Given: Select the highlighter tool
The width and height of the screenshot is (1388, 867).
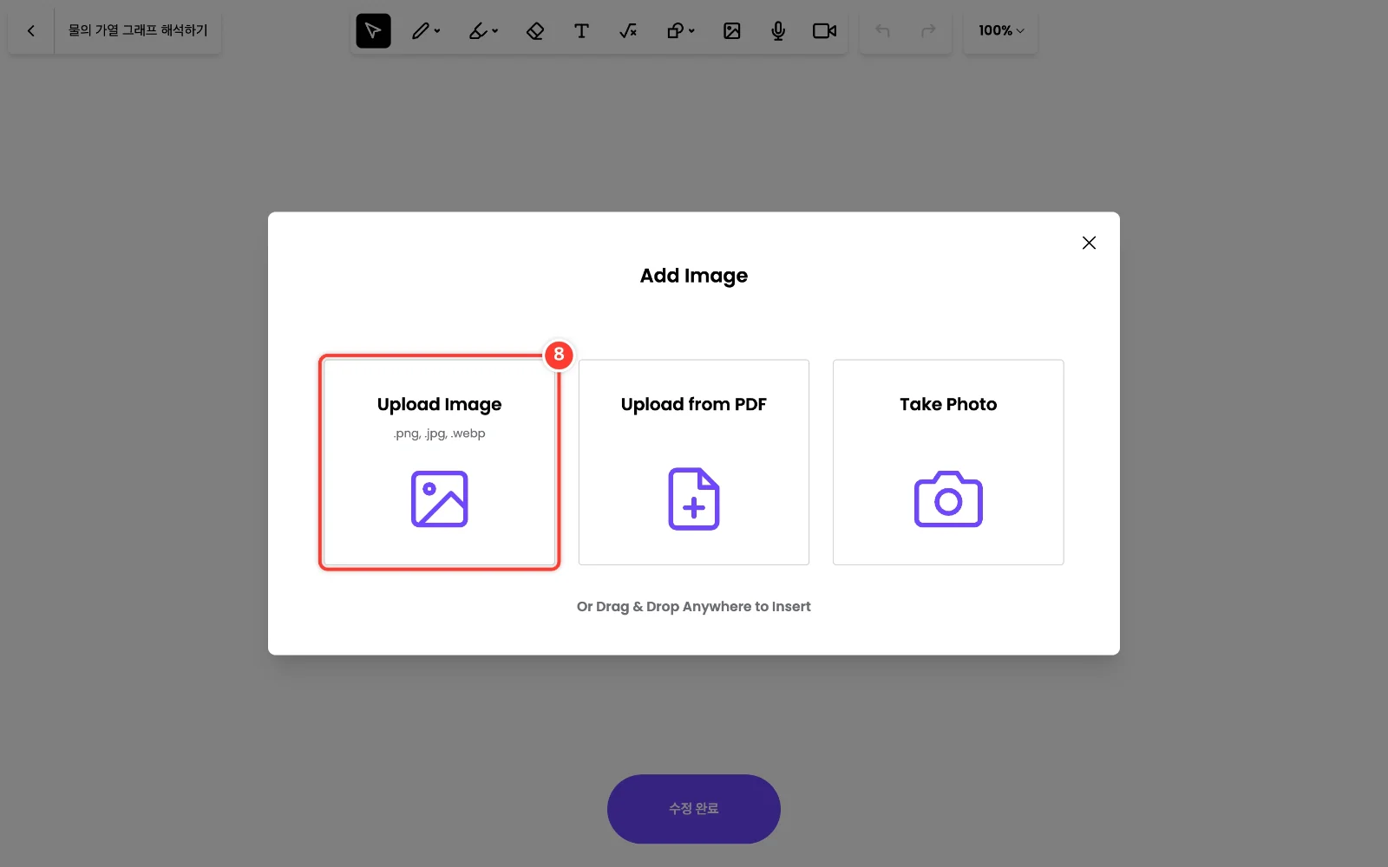Looking at the screenshot, I should click(478, 31).
